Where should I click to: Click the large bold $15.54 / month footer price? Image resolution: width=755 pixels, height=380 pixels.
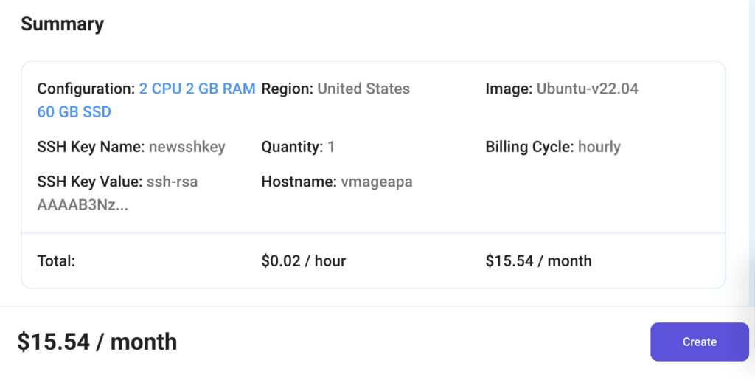pos(97,342)
